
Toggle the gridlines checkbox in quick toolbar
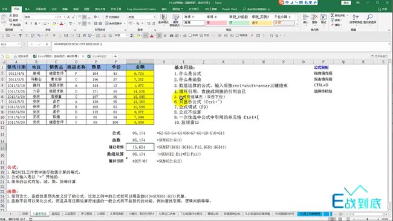coord(237,36)
